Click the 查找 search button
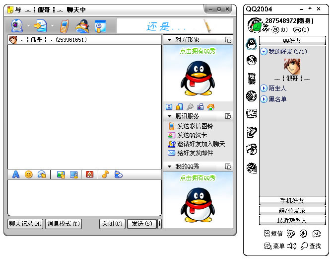333x259 pixels. click(x=311, y=246)
